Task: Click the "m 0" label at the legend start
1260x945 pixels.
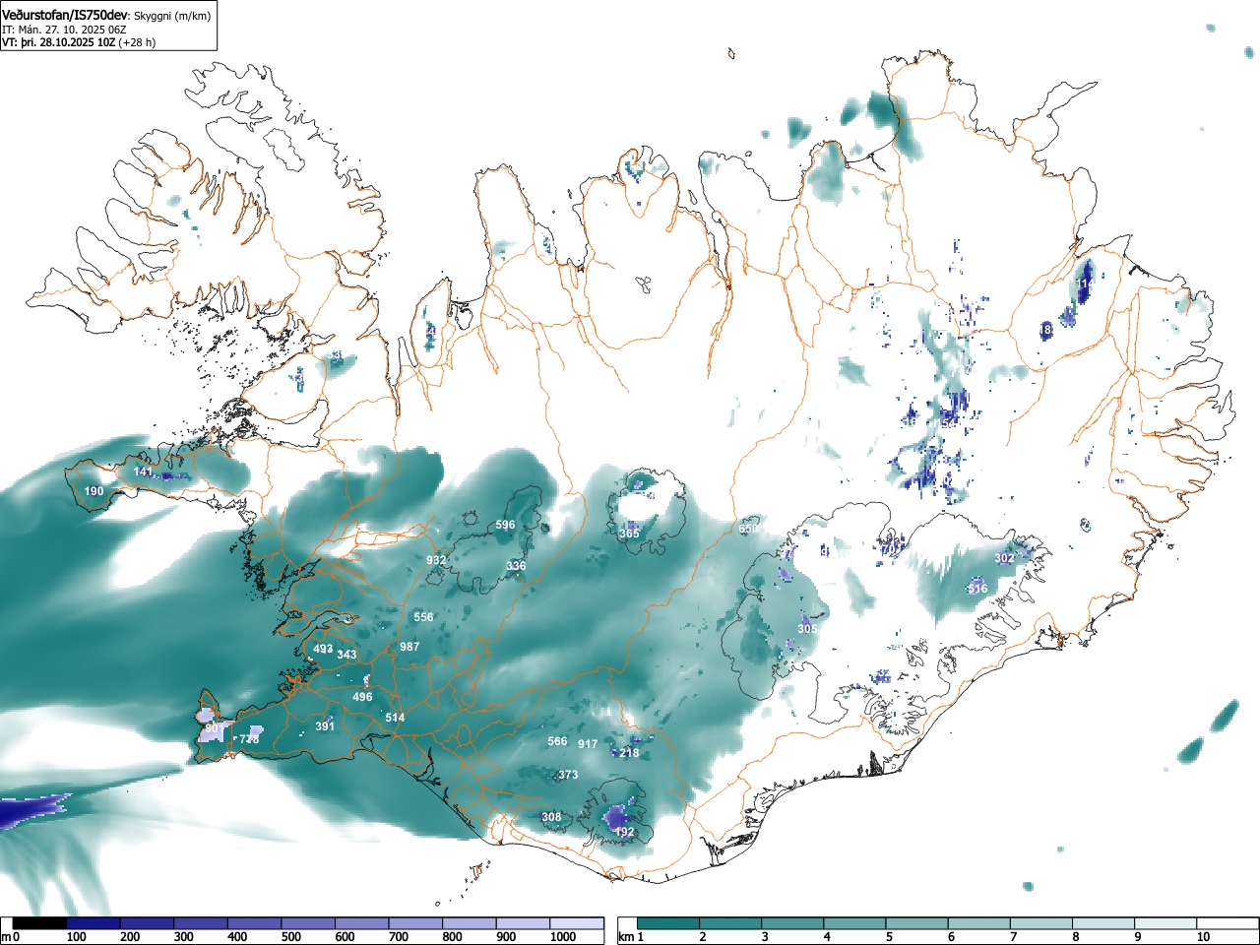Action: (x=11, y=937)
